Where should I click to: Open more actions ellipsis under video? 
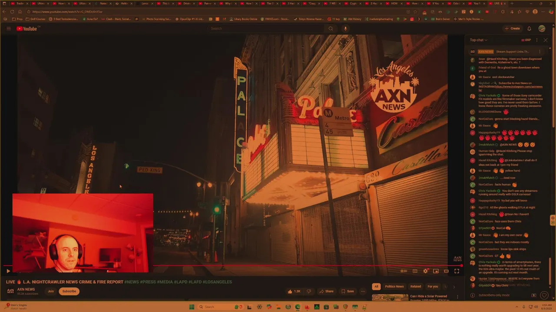tap(363, 291)
